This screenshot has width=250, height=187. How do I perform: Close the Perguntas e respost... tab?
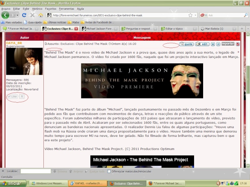point(155,29)
